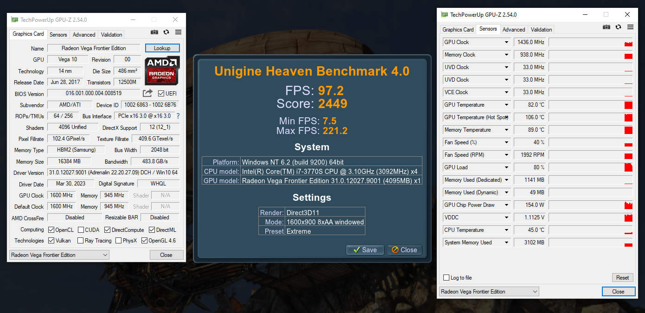645x313 pixels.
Task: Toggle the UEFI checkbox
Action: [x=161, y=94]
